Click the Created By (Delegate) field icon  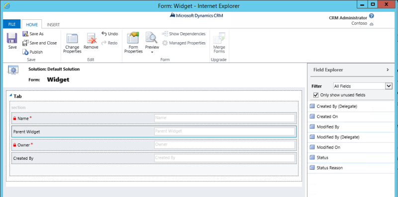312,106
